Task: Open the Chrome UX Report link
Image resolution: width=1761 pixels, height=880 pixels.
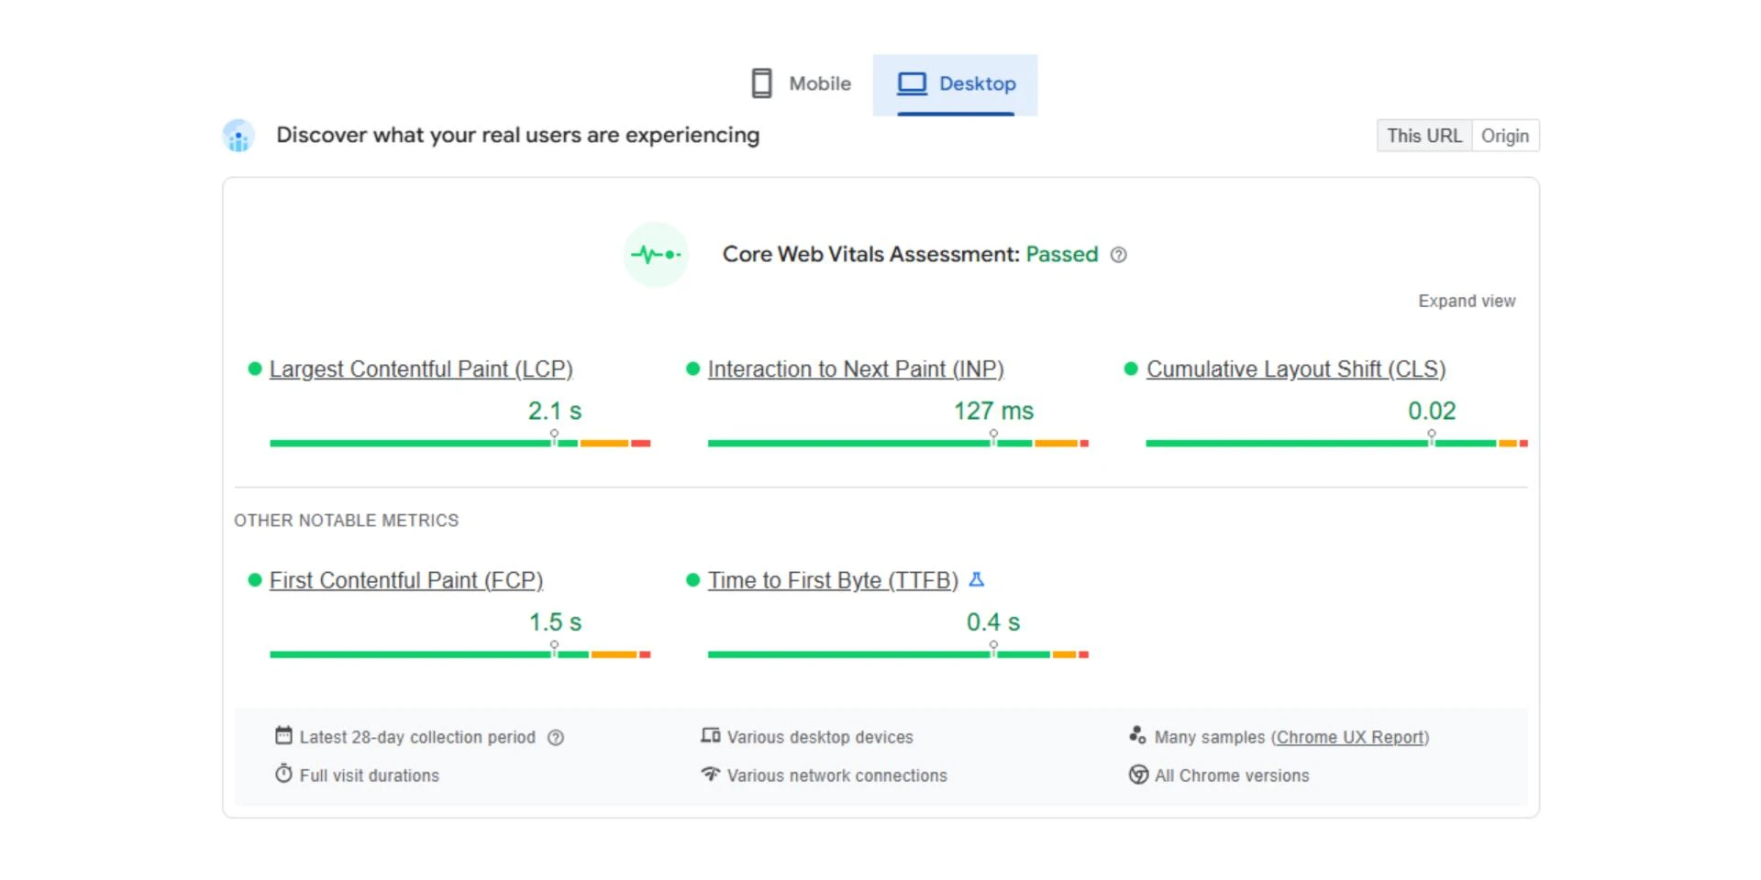Action: click(1350, 736)
